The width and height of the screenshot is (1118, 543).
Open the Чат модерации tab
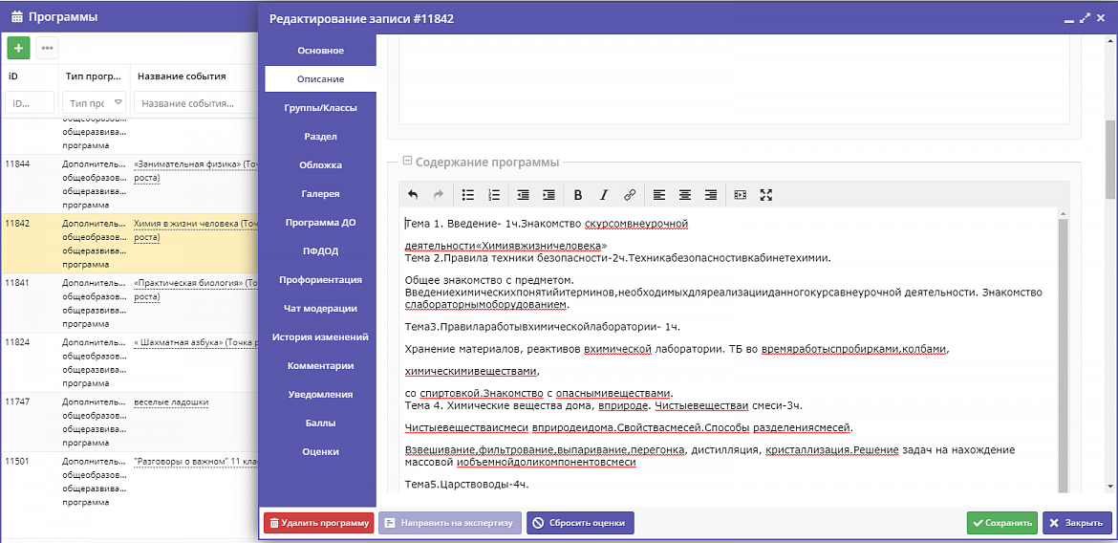coord(321,308)
